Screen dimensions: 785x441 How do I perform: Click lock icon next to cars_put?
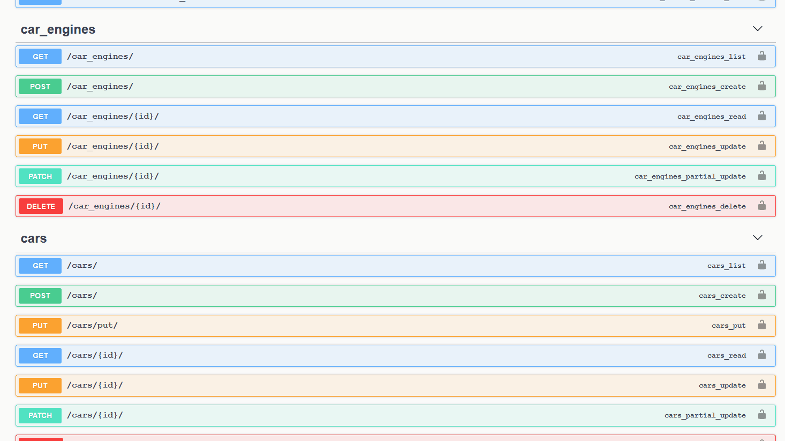click(761, 325)
